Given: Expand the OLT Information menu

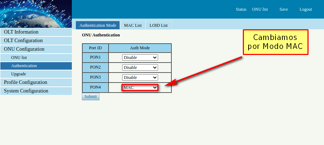Looking at the screenshot, I should (36, 32).
